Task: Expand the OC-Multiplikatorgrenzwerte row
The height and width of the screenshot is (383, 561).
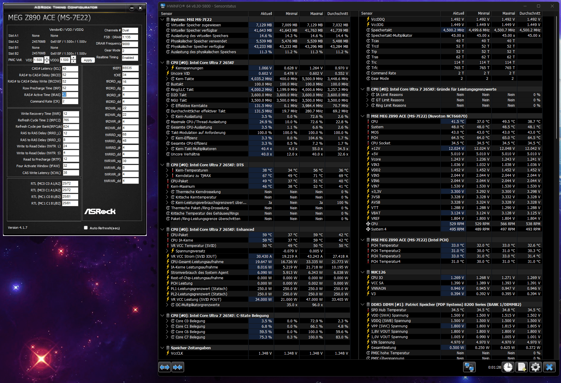Action: (167, 305)
